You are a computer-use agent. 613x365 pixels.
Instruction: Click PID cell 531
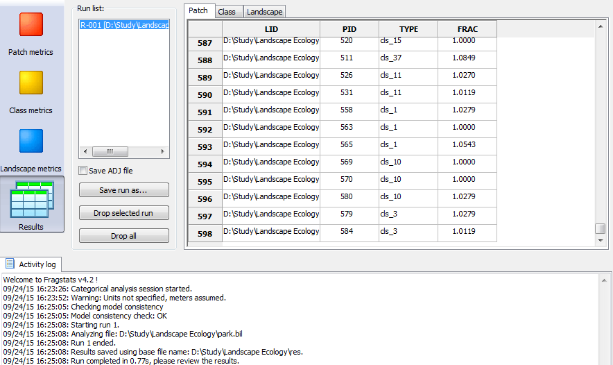pyautogui.click(x=349, y=94)
